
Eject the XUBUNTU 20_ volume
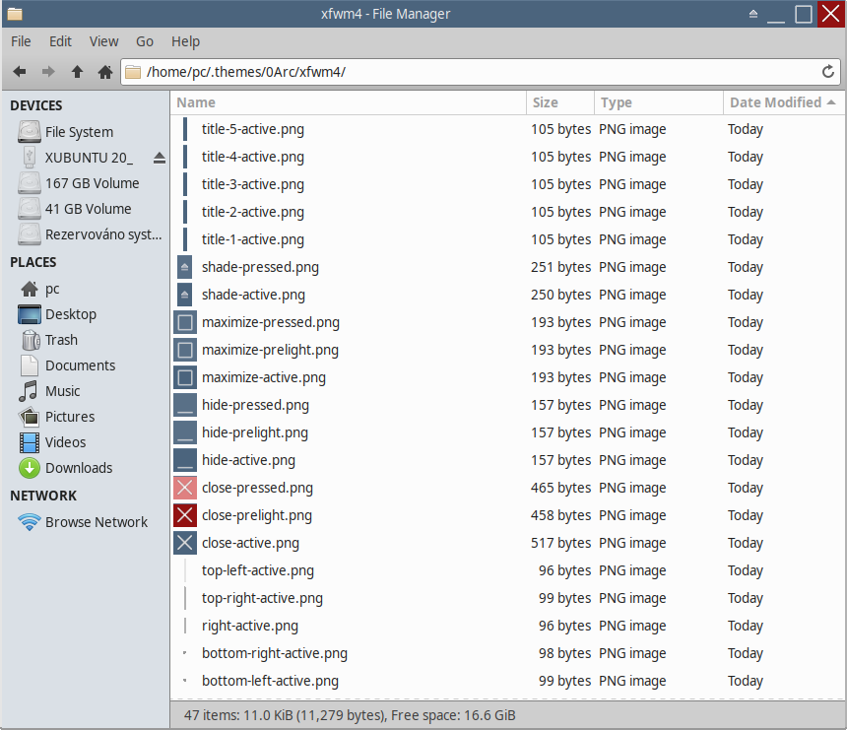(x=160, y=158)
